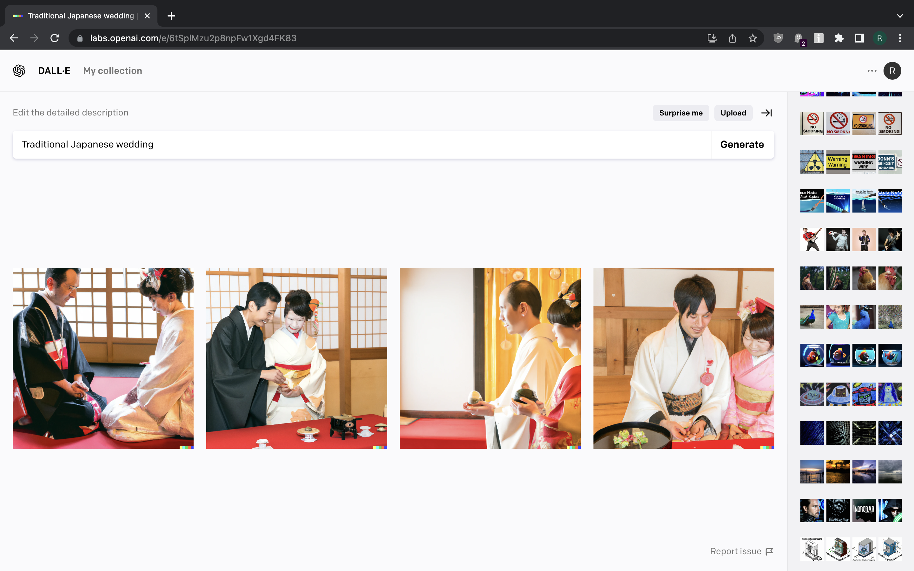Open the red-shirt guitarist thumbnail
The image size is (914, 571).
[812, 240]
